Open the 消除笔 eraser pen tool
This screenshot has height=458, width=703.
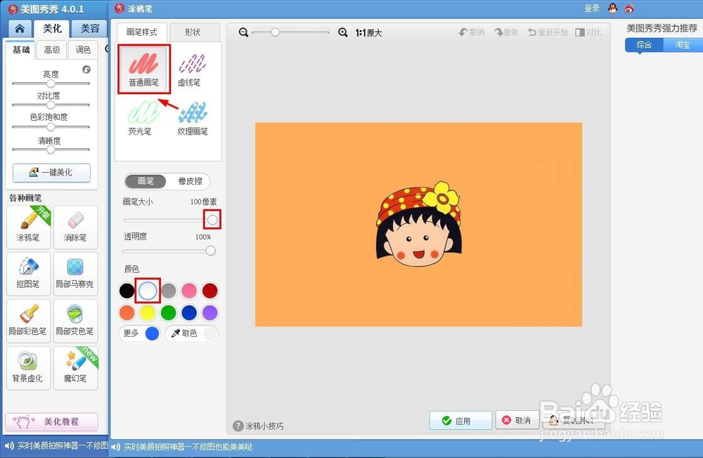75,227
